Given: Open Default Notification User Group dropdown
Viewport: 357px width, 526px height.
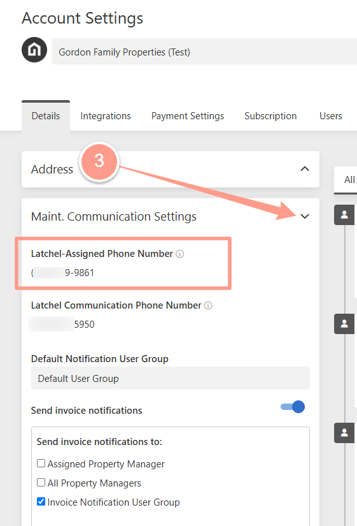Looking at the screenshot, I should (171, 378).
